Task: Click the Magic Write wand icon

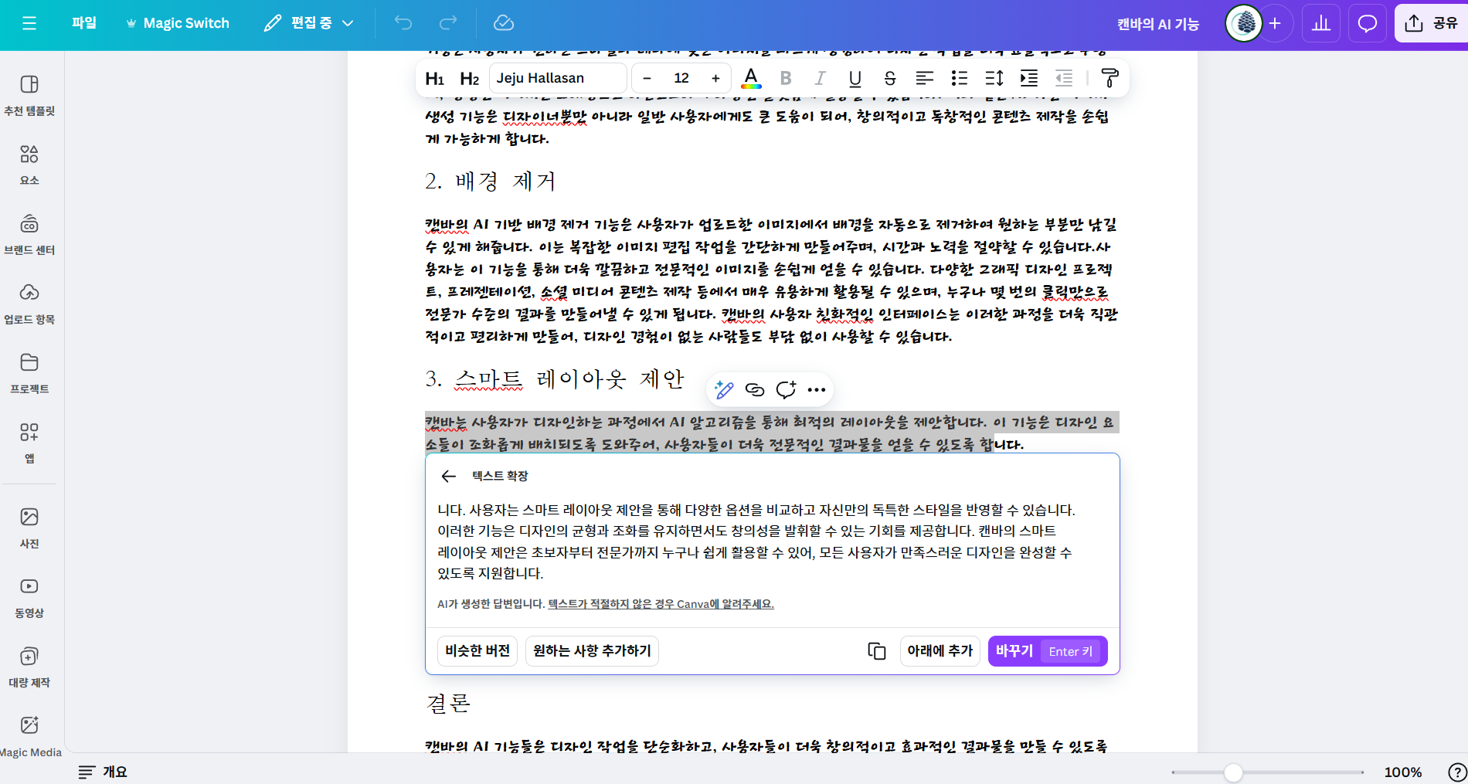Action: pos(724,390)
